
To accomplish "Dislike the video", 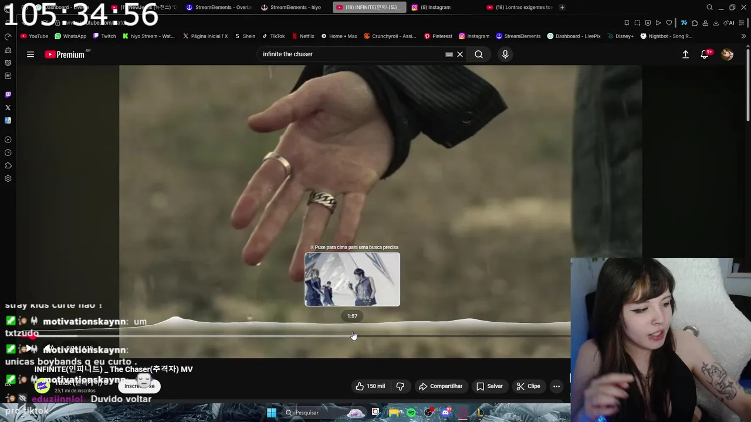I will click(x=400, y=386).
